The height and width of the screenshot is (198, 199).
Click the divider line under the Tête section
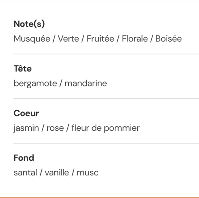[106, 99]
